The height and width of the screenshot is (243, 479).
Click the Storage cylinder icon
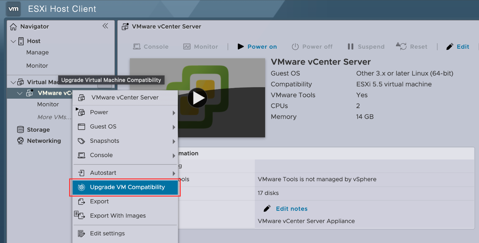[20, 129]
